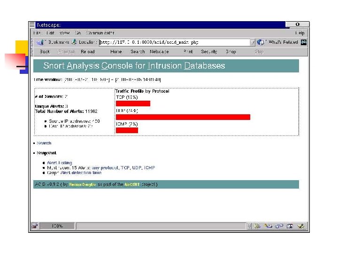Click the What's Related button
Screen dimensions: 338x254
pos(277,42)
